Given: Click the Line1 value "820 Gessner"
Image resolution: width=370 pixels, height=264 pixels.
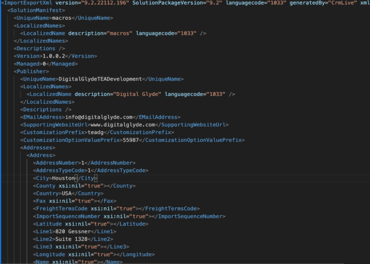Looking at the screenshot, I should 73,232.
